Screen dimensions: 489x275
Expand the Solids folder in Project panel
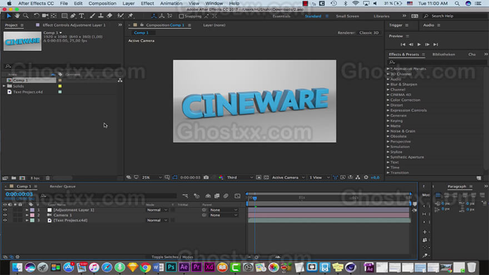point(4,86)
